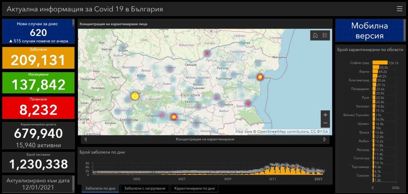The width and height of the screenshot is (408, 194).
Task: Go to next map with right arrow
Action: [x=324, y=139]
